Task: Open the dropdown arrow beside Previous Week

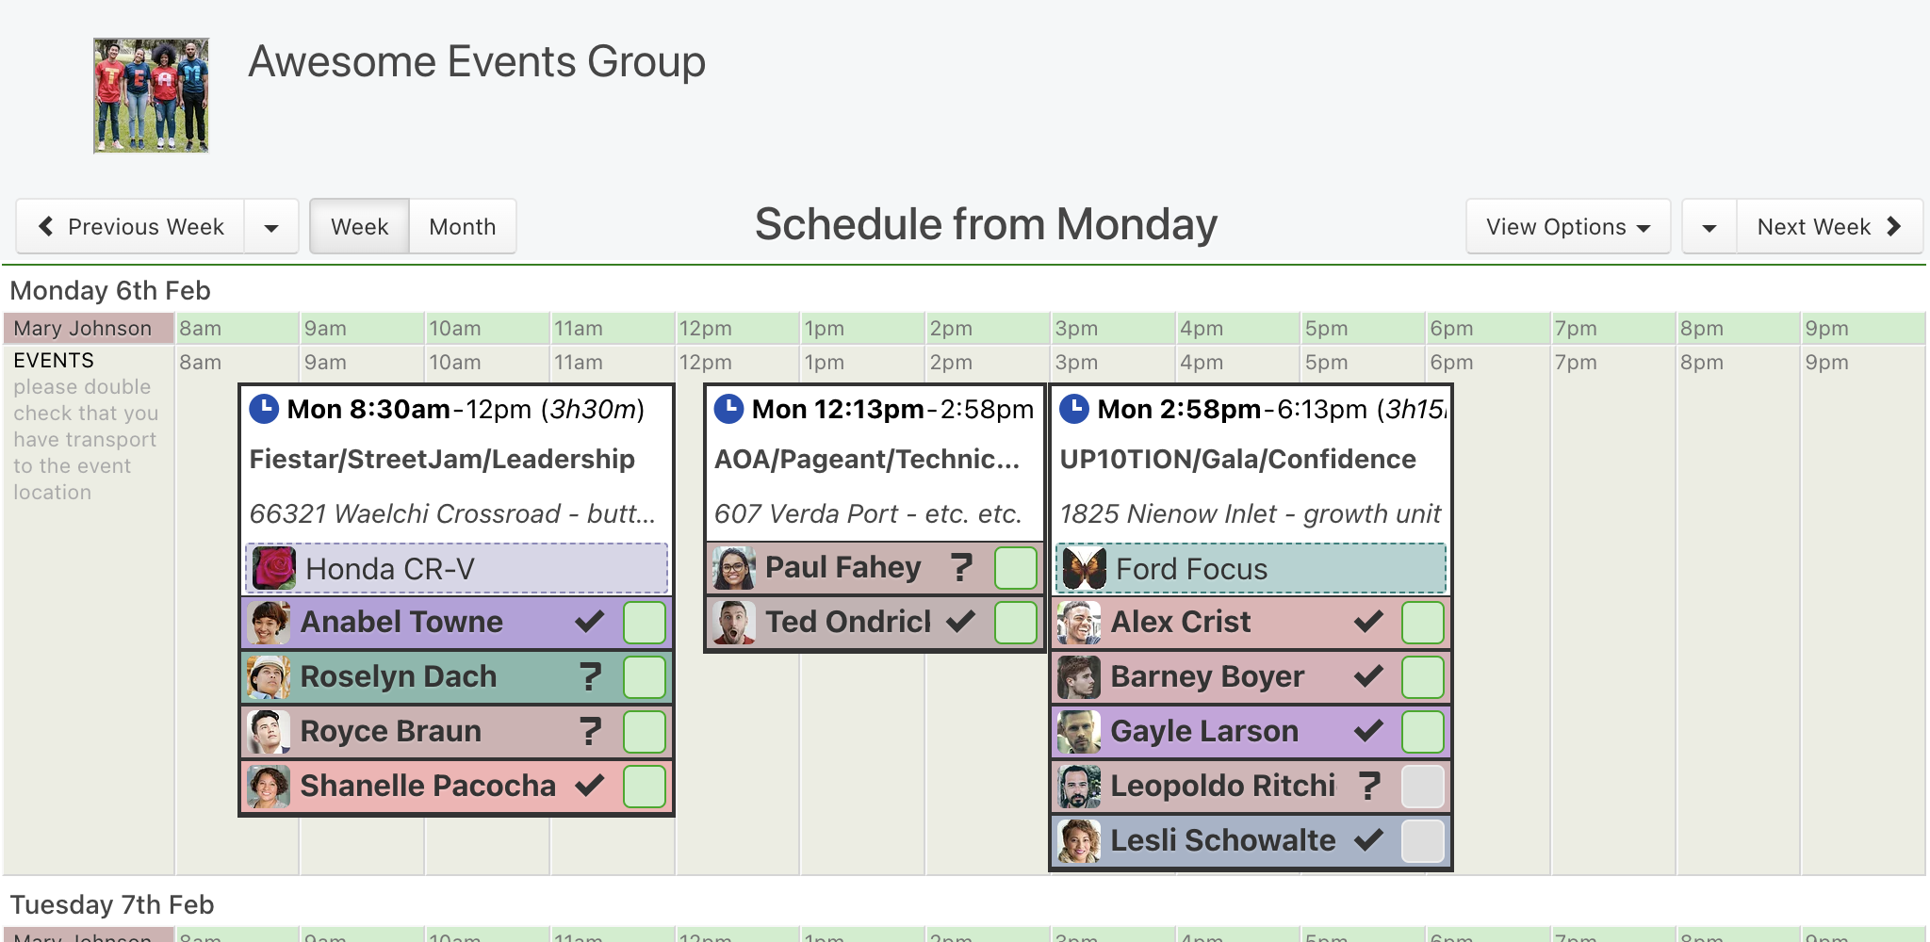Action: (271, 227)
